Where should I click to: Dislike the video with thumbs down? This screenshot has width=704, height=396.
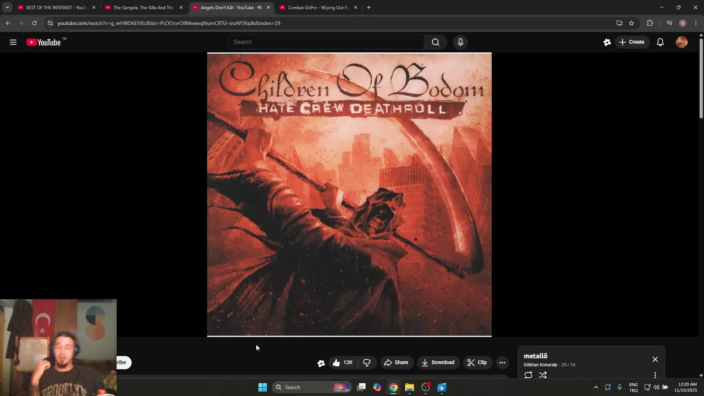click(367, 362)
